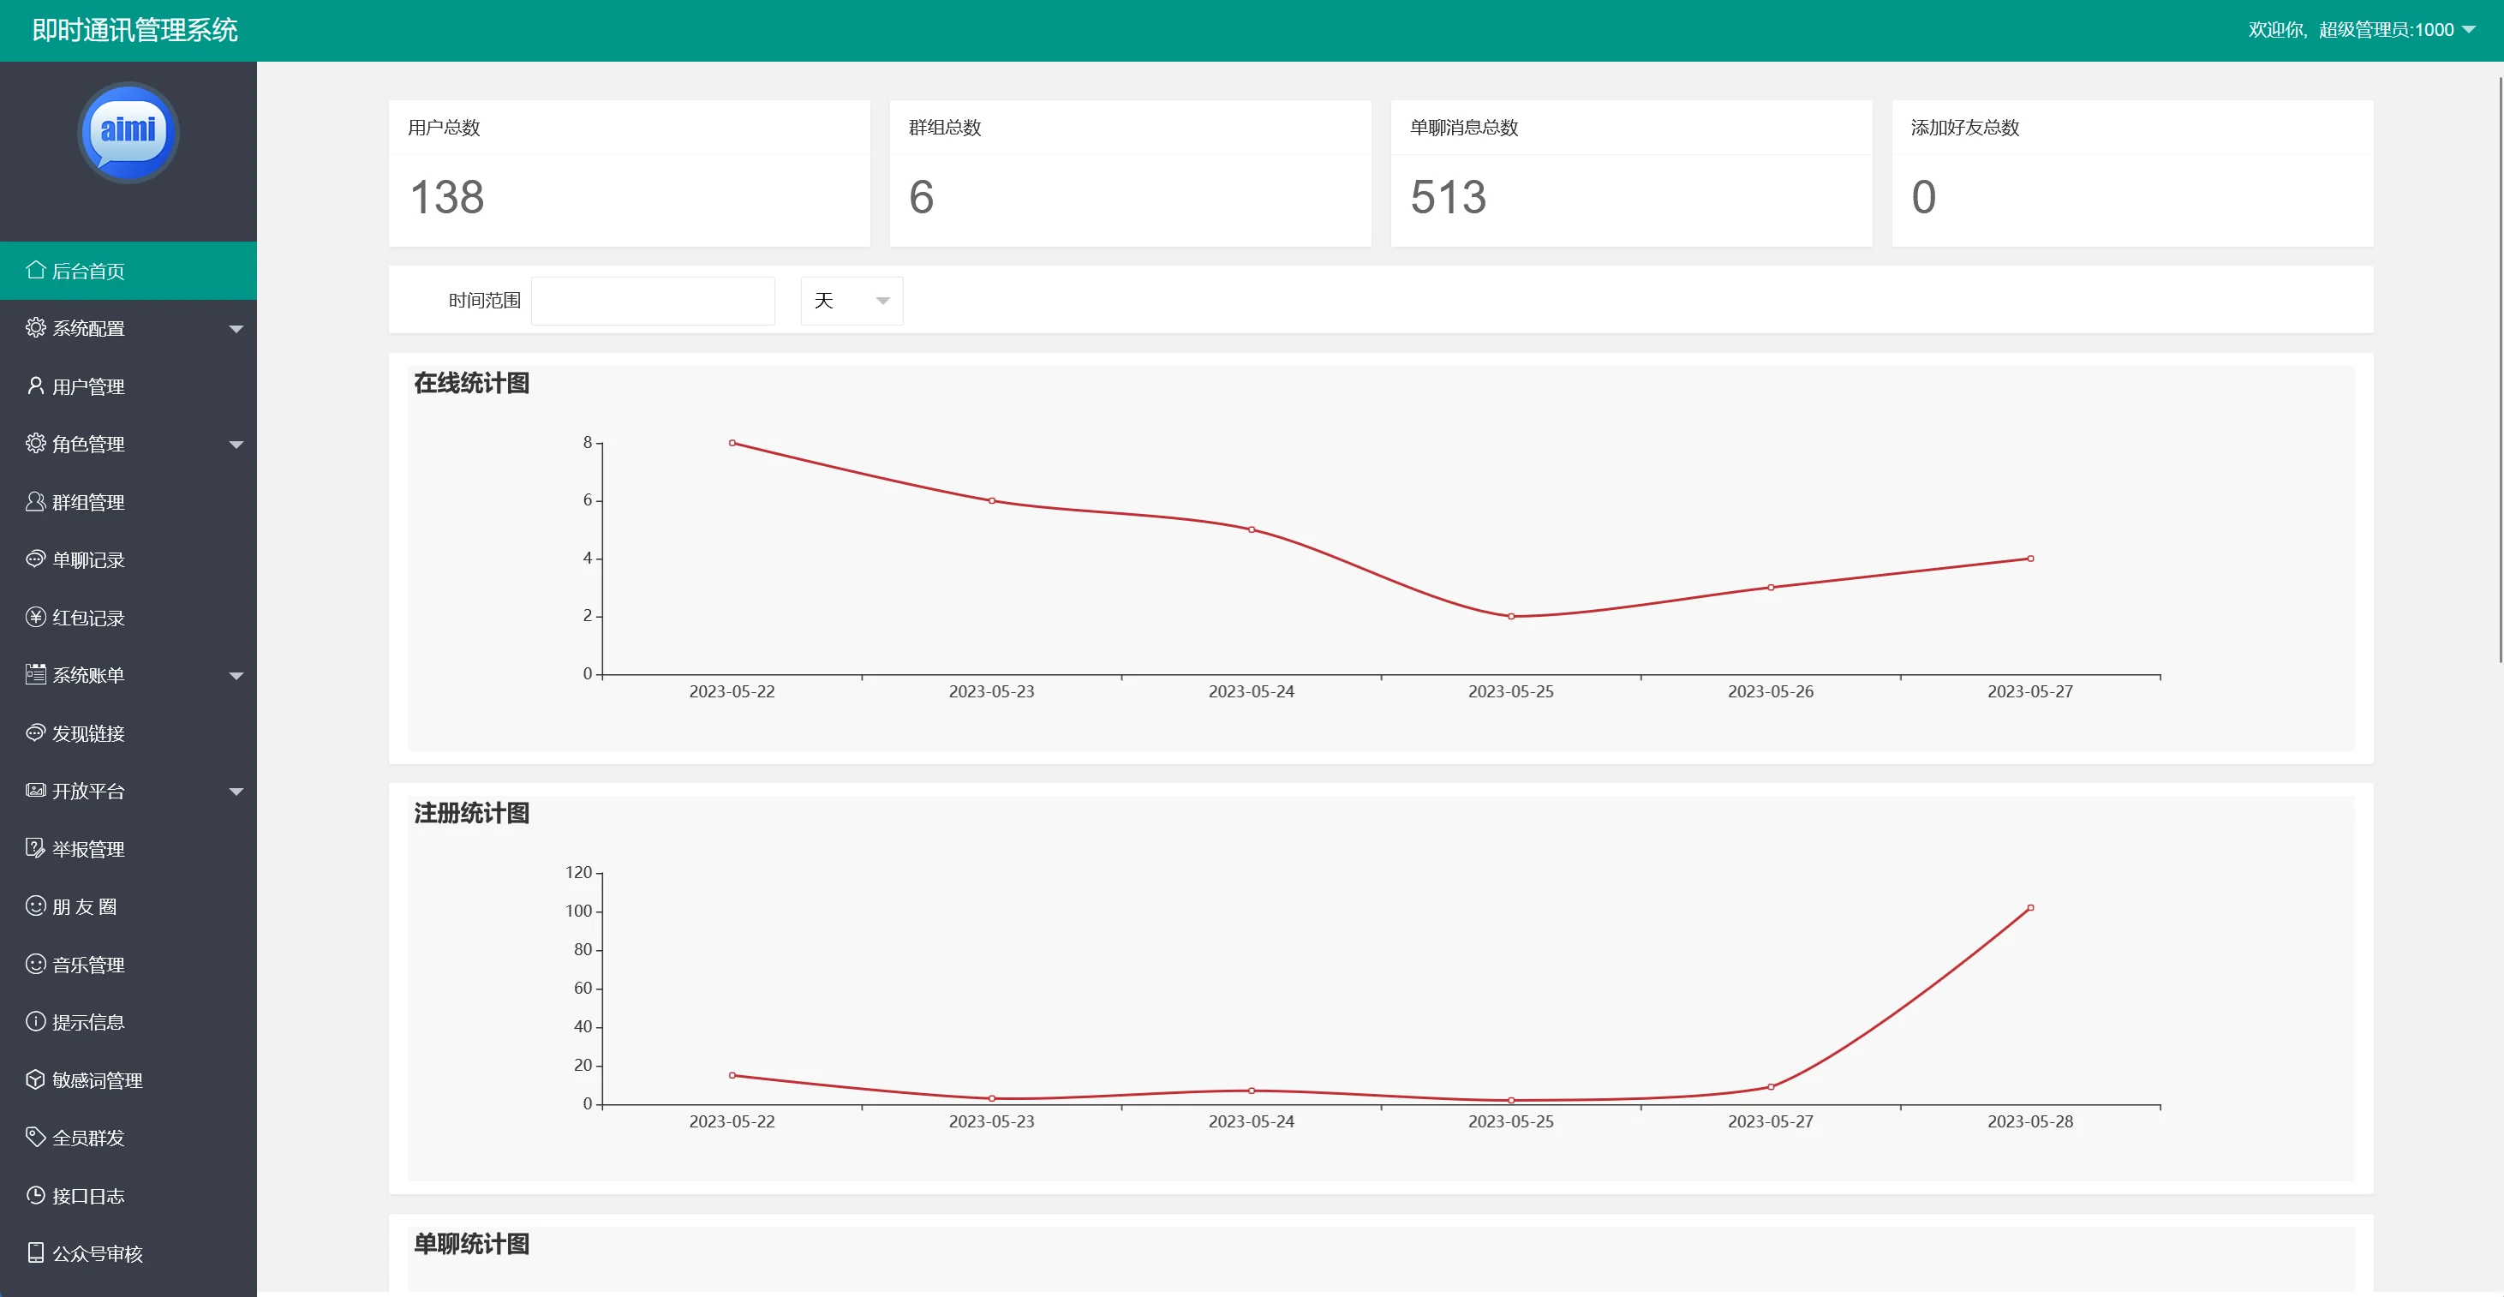Open the 群组管理 menu item
The width and height of the screenshot is (2504, 1297).
pyautogui.click(x=87, y=503)
